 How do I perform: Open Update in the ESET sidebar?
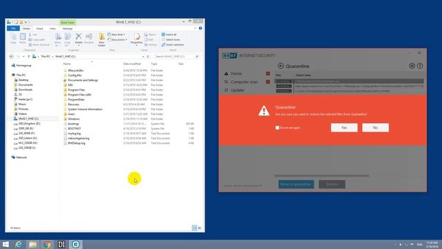(238, 91)
